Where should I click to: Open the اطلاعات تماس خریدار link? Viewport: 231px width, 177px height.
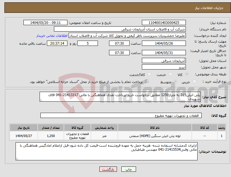point(52,36)
